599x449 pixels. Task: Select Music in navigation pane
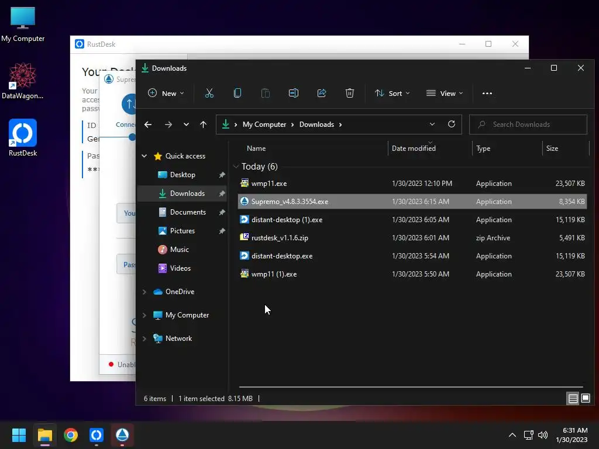183,249
